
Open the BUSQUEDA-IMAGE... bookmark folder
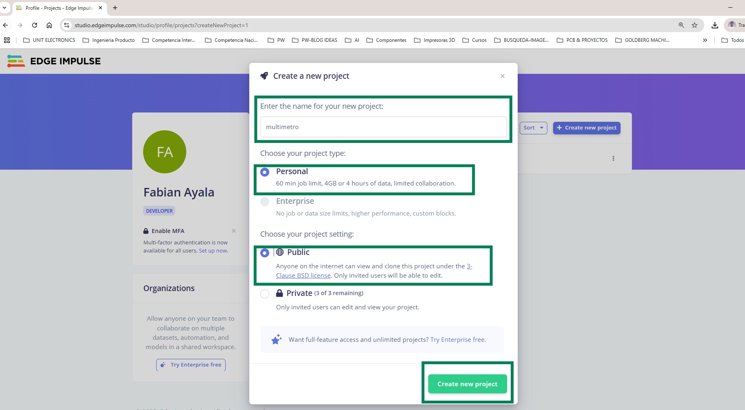click(521, 40)
